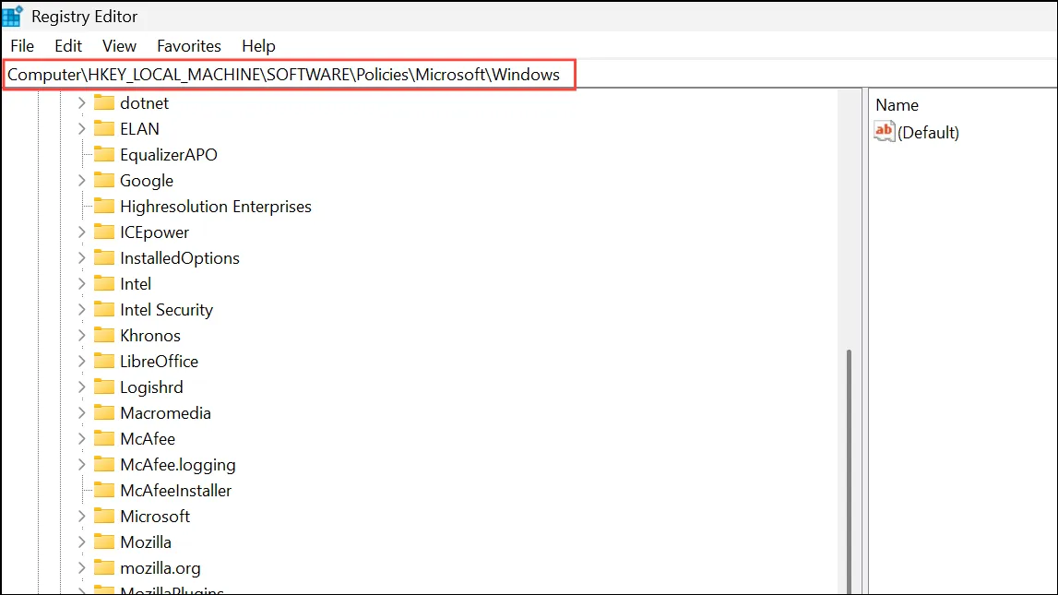This screenshot has width=1058, height=595.
Task: Select the Highresolution Enterprises key label
Action: point(216,207)
